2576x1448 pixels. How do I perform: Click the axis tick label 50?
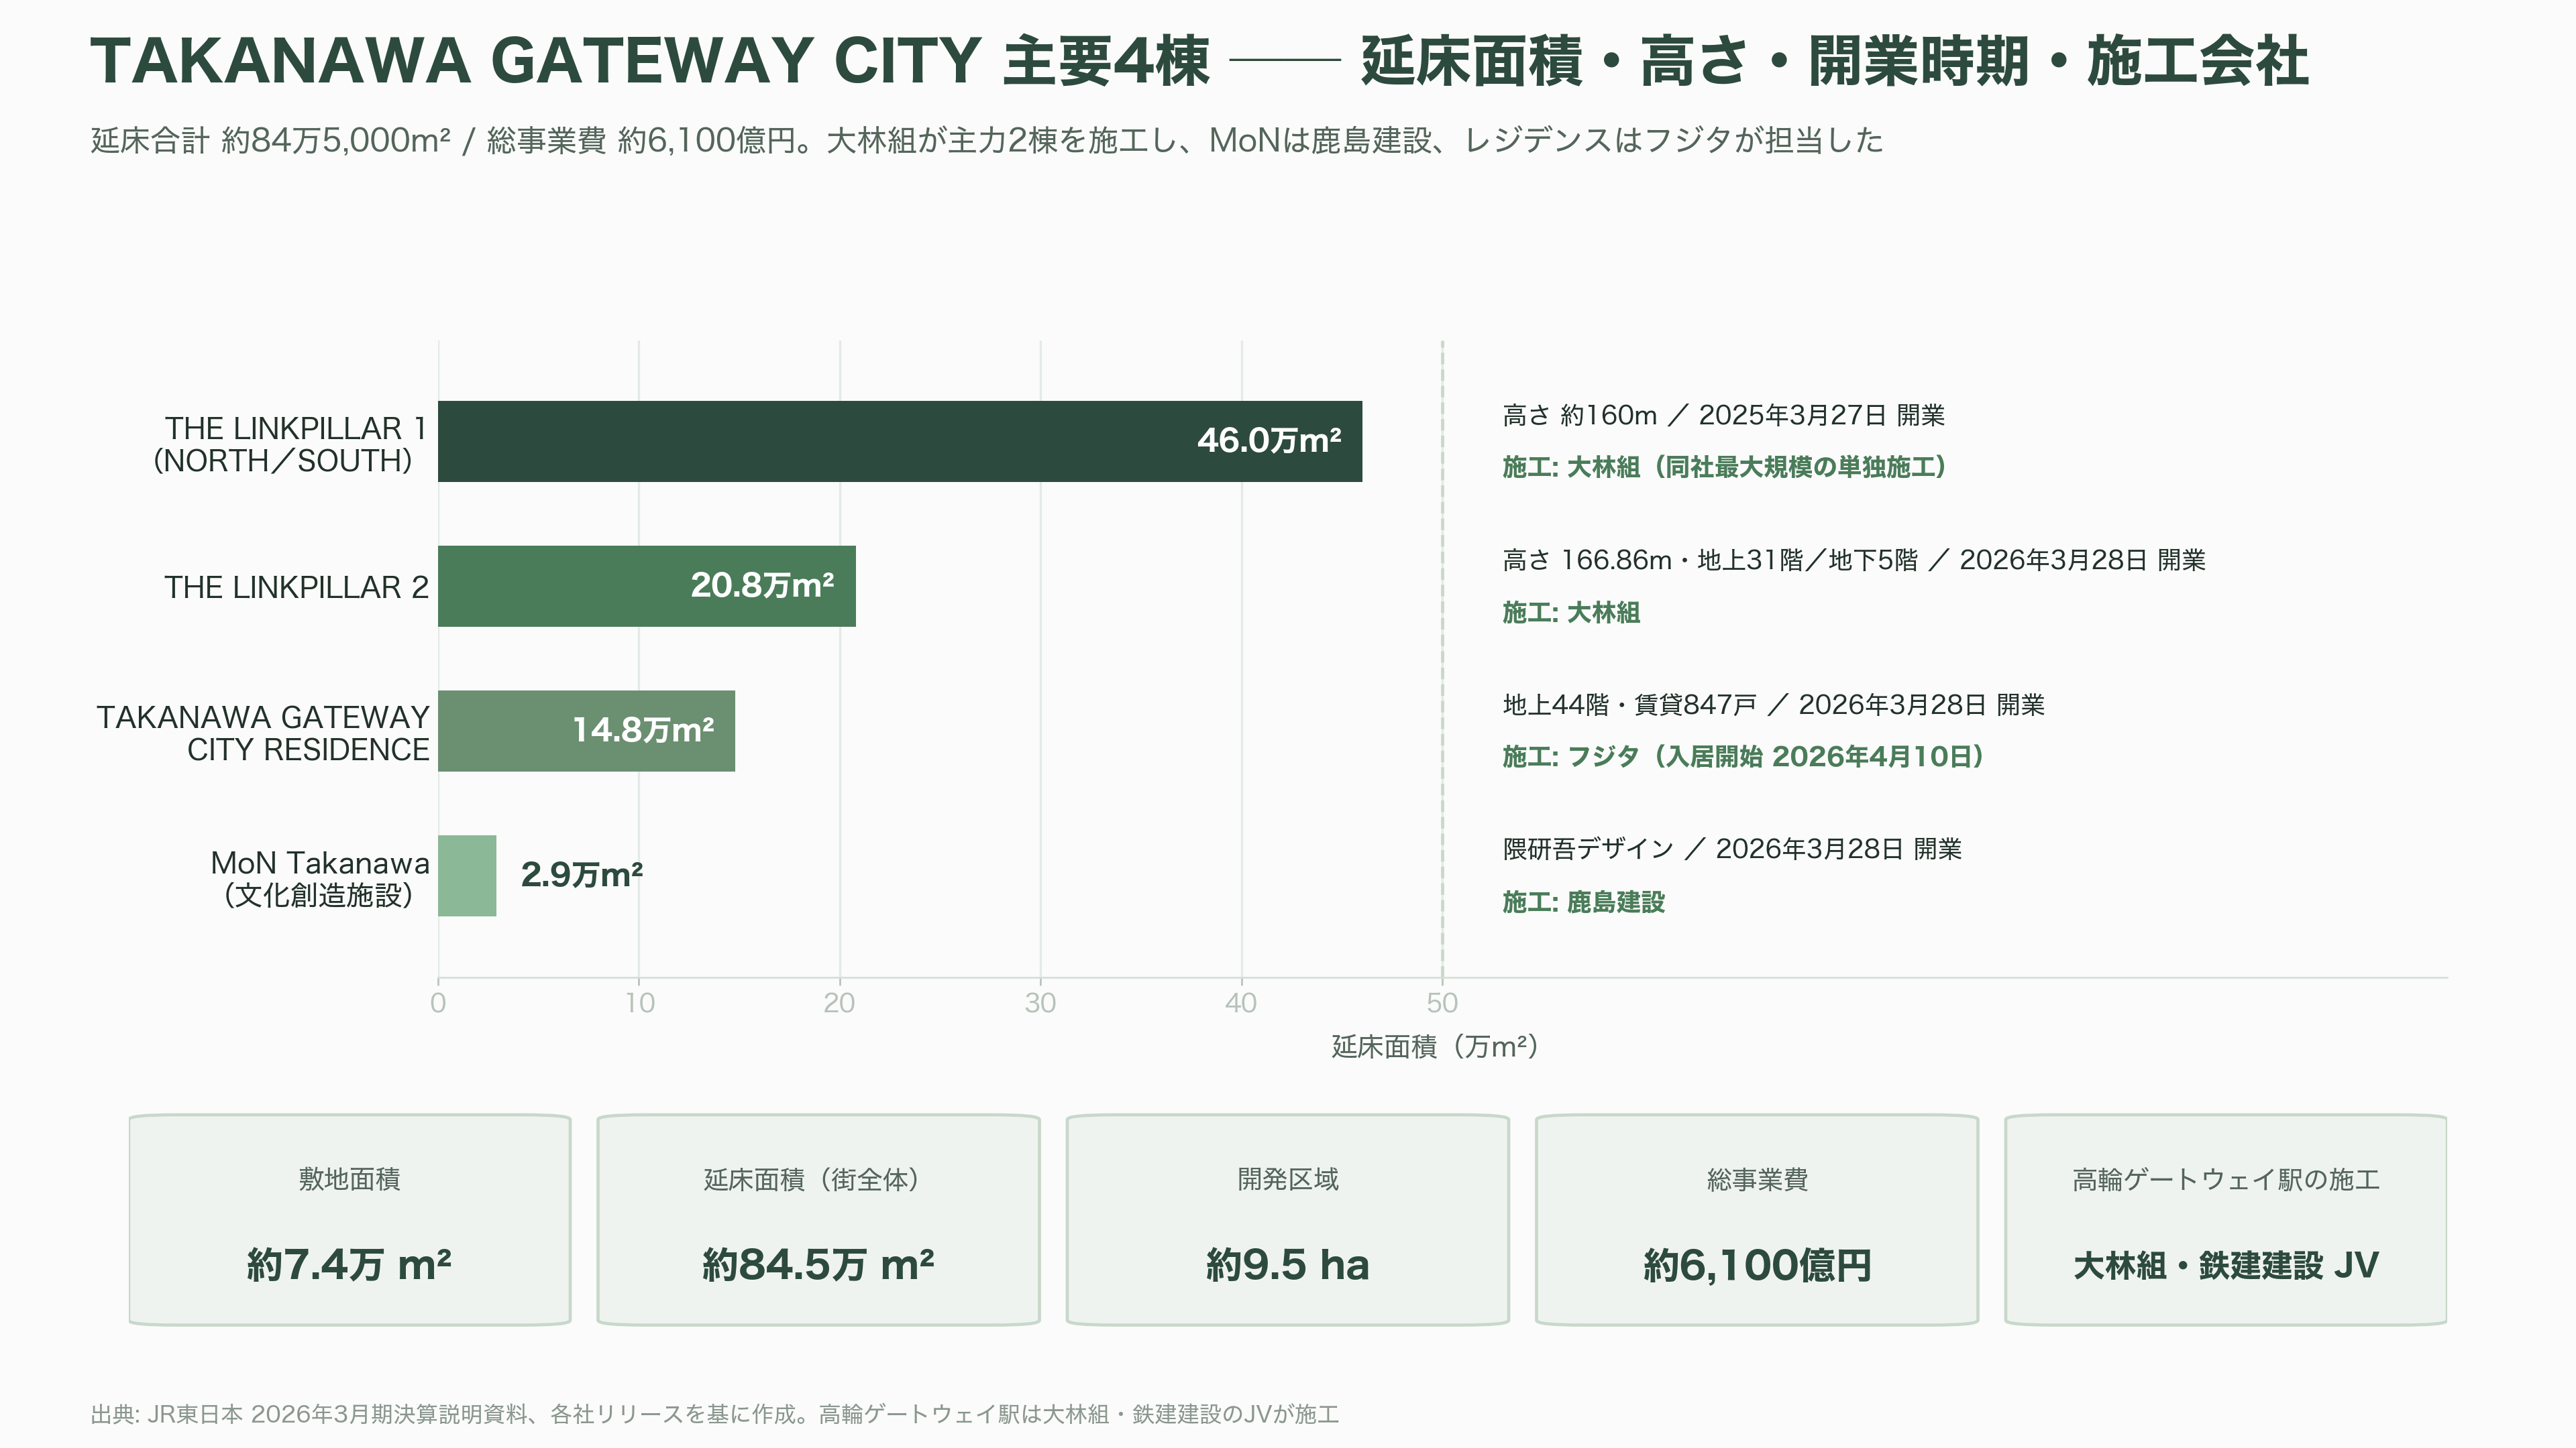coord(1442,1002)
